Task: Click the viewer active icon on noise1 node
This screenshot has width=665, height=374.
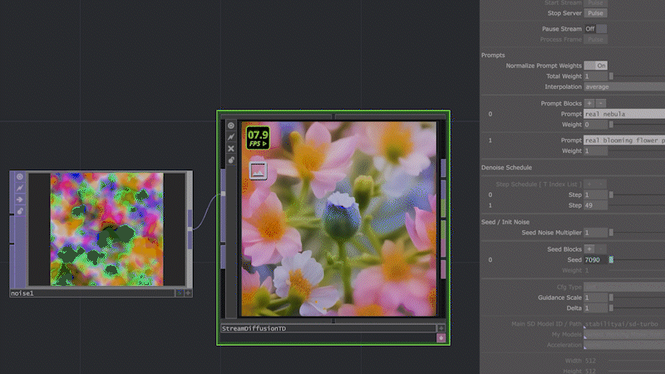Action: click(20, 177)
